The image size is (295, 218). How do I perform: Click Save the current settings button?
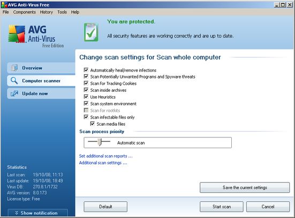click(245, 187)
